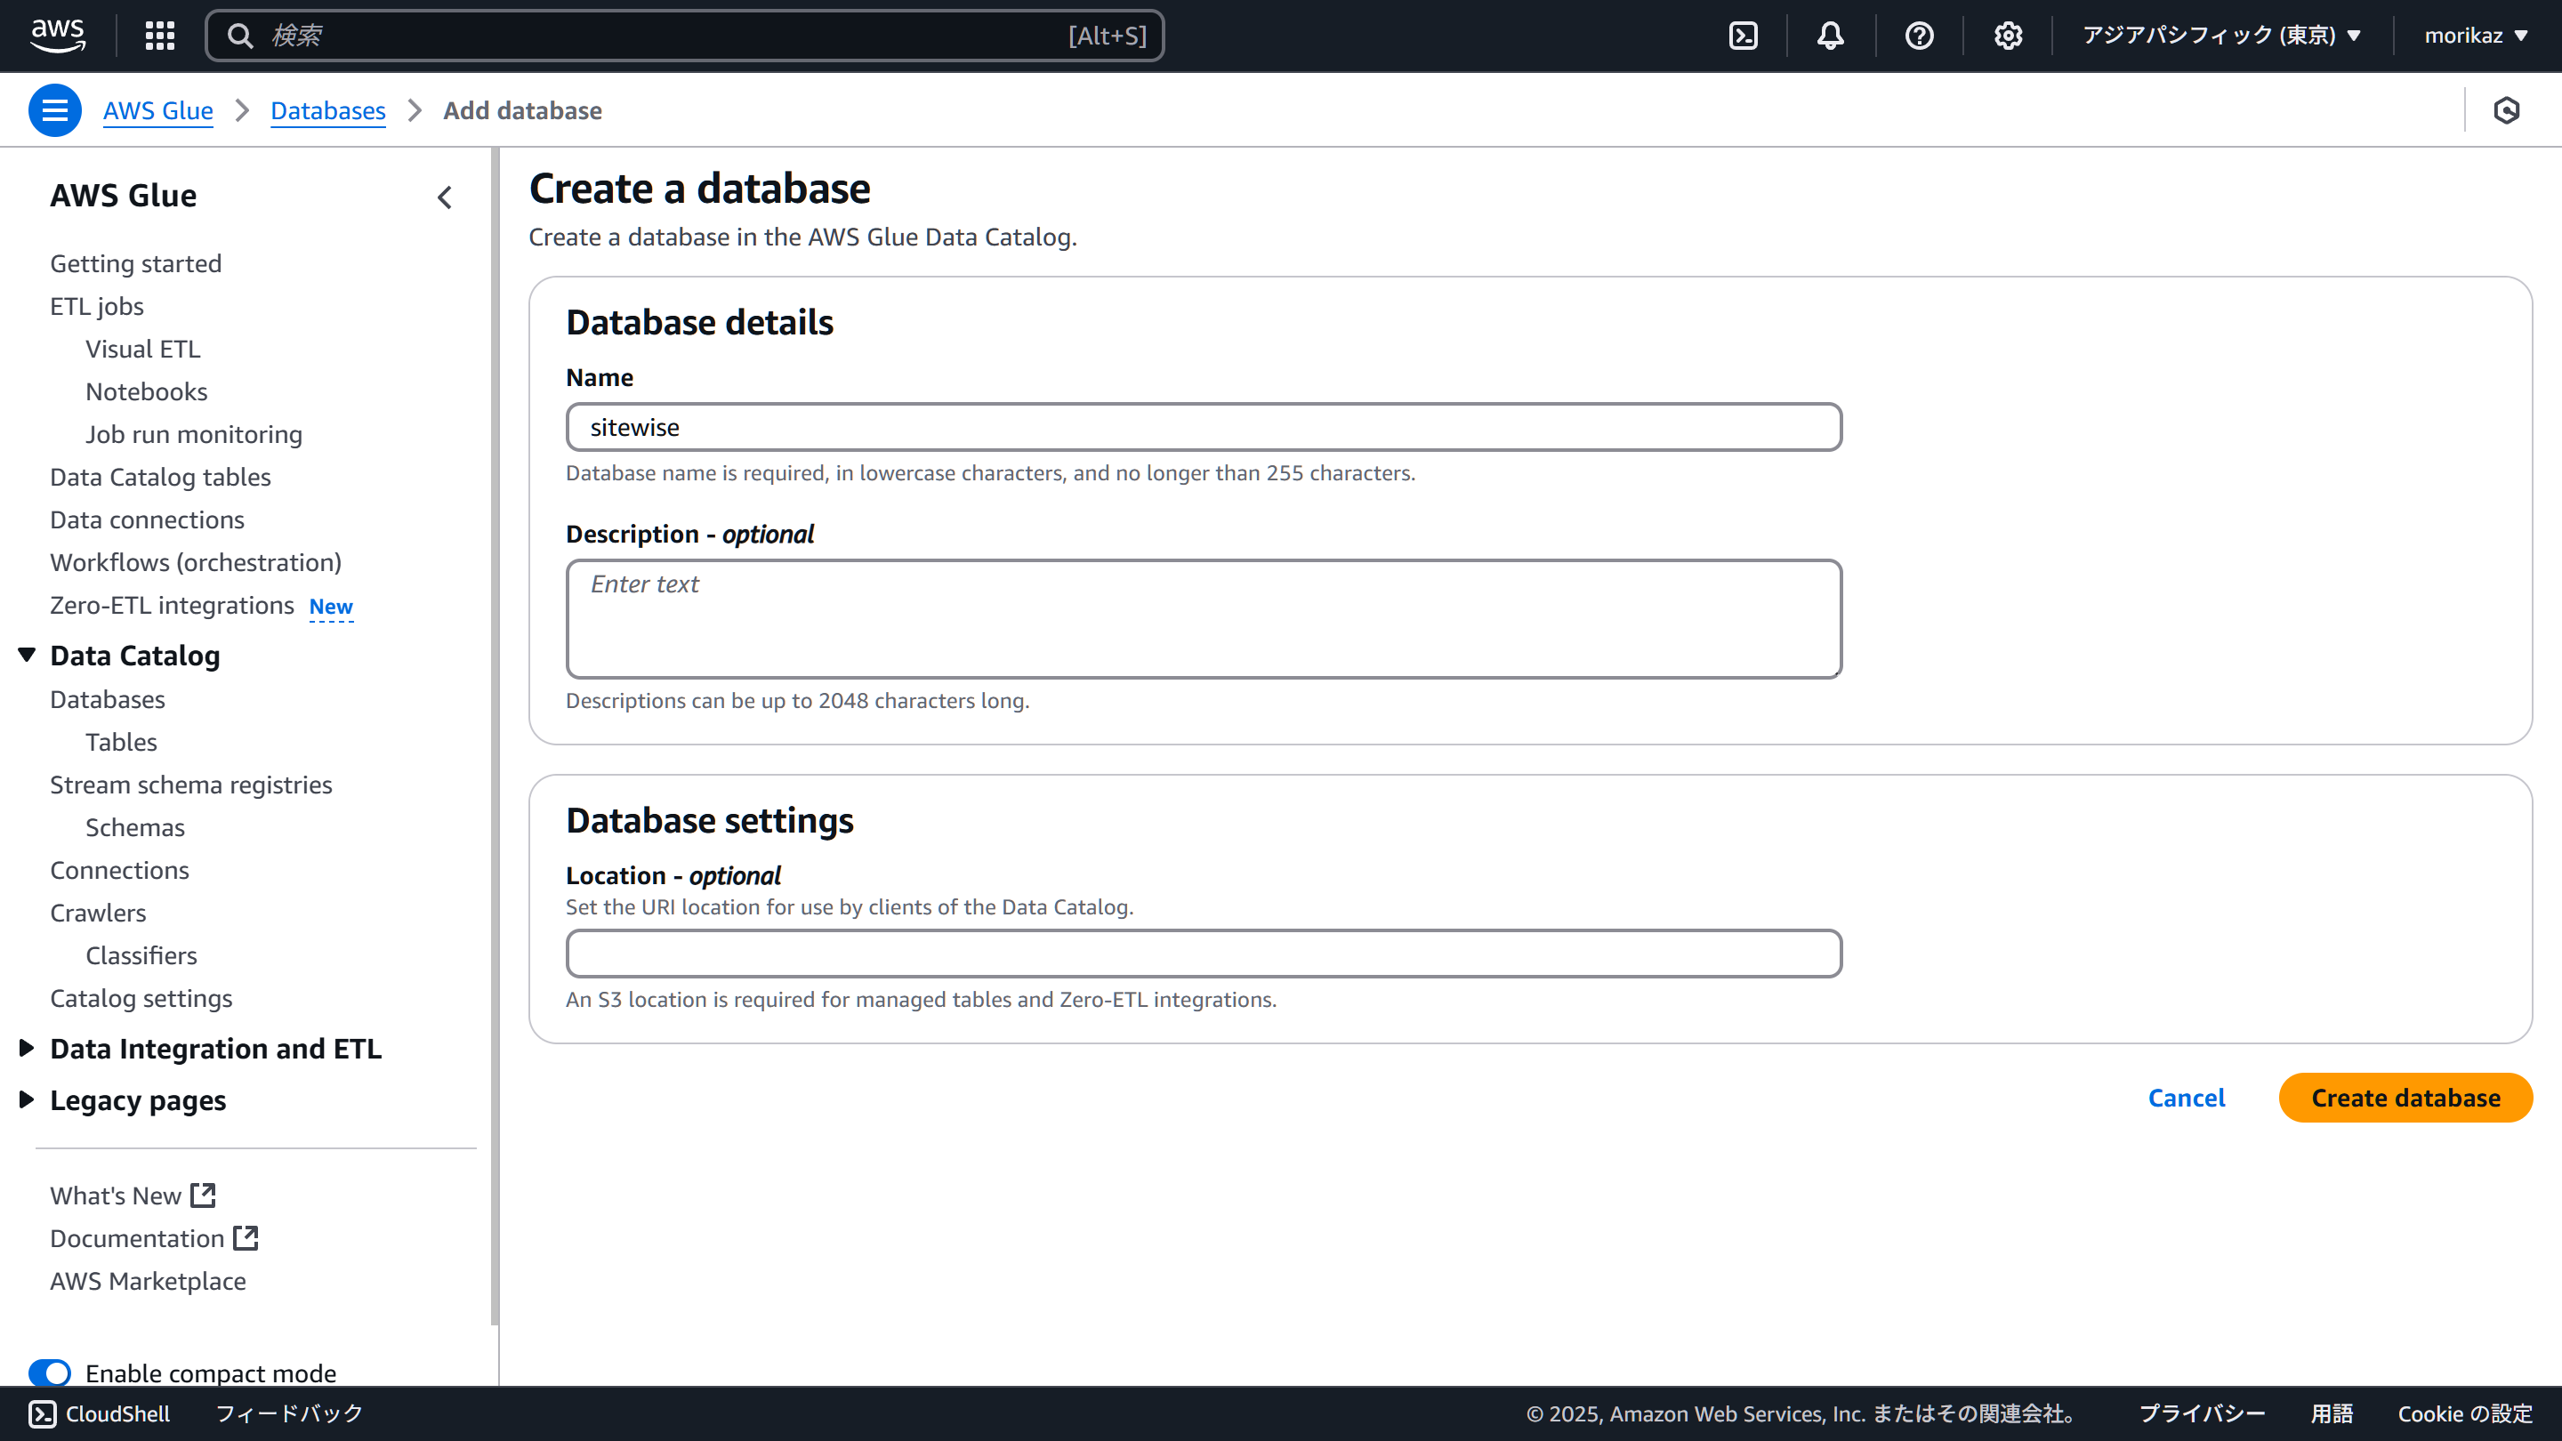
Task: Toggle the blue hamburger navigation button
Action: pos(54,110)
